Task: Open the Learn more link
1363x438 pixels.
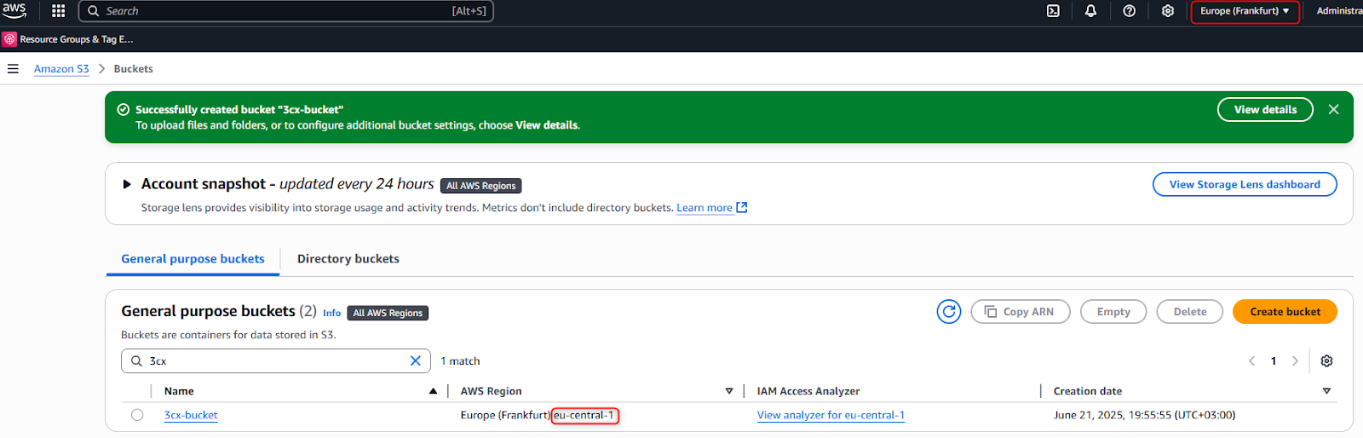Action: [x=711, y=208]
